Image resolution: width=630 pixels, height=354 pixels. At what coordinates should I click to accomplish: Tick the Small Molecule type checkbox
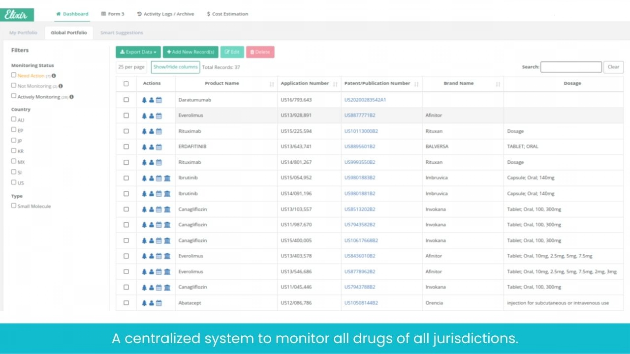[13, 206]
